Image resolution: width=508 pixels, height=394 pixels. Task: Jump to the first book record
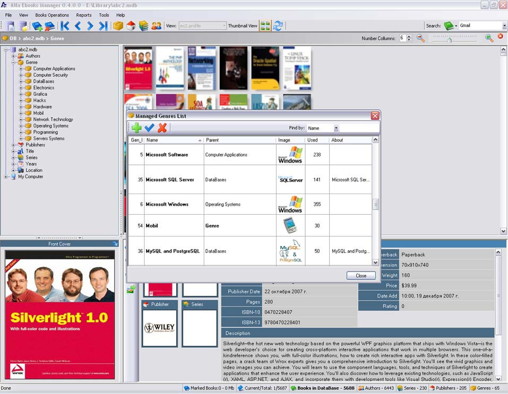[65, 26]
